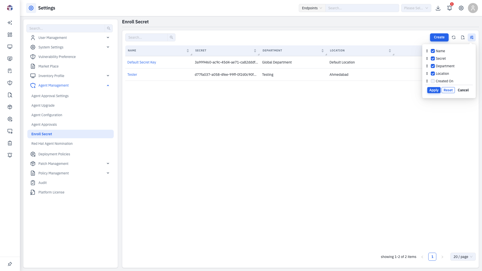Uncheck the Location column checkbox

pos(433,74)
